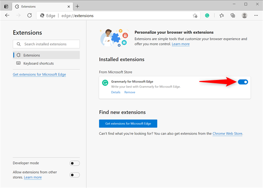Click the Forward navigation arrow
This screenshot has width=263, height=188.
point(18,15)
